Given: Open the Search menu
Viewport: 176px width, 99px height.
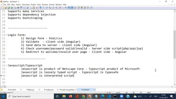Looking at the screenshot, I should tap(18, 5).
